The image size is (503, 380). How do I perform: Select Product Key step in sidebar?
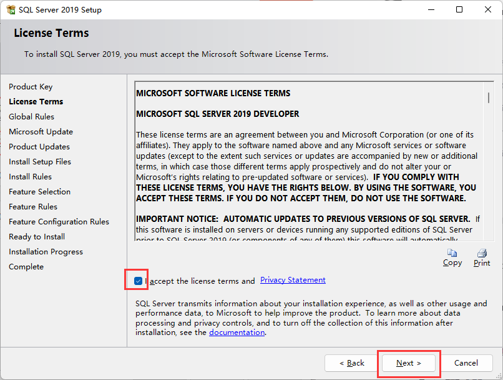(x=31, y=87)
